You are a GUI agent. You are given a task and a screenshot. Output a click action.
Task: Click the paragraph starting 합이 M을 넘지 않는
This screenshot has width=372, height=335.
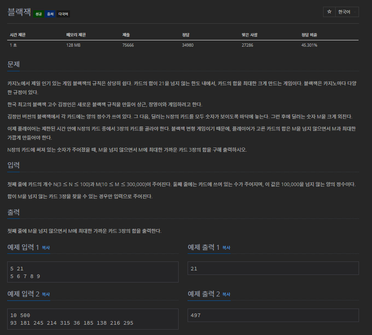pos(80,196)
